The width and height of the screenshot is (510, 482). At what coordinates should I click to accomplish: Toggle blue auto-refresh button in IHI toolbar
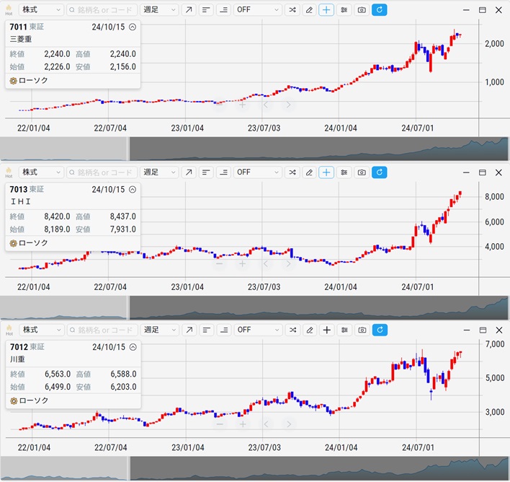(x=380, y=172)
